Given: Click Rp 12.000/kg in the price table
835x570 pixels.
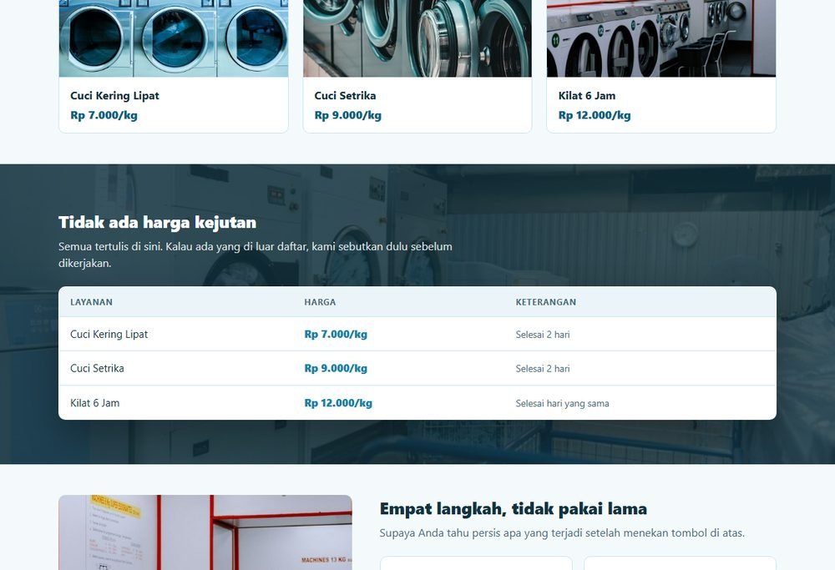Looking at the screenshot, I should [x=338, y=403].
